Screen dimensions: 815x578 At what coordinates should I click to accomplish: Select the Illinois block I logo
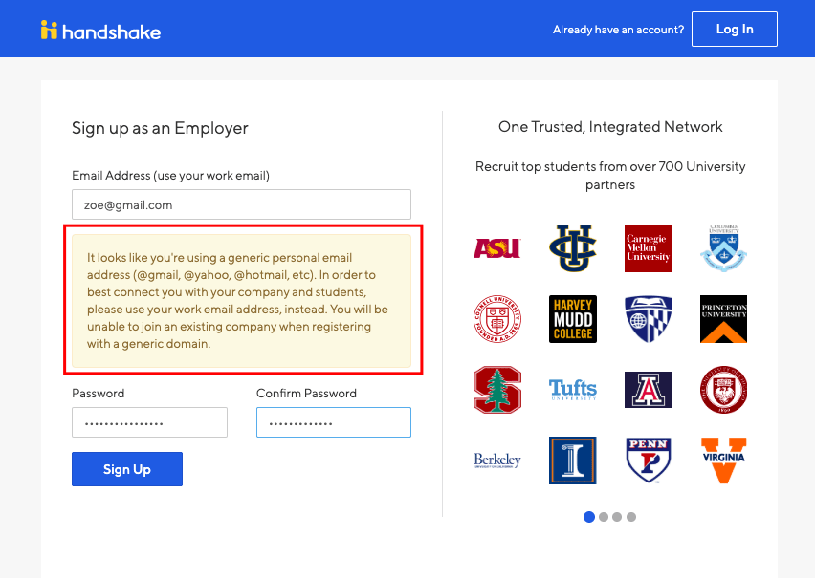(x=572, y=460)
